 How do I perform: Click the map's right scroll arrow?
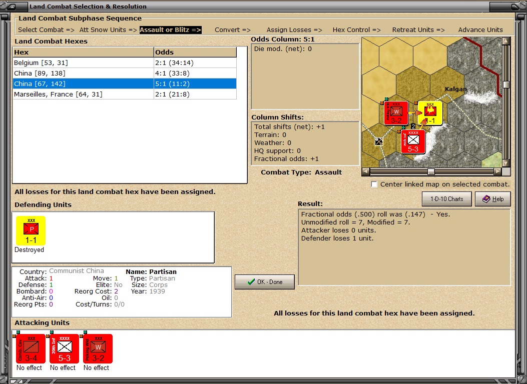pos(498,171)
